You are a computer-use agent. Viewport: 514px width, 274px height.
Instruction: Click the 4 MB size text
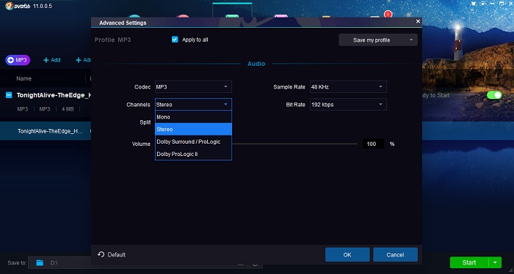coord(68,109)
